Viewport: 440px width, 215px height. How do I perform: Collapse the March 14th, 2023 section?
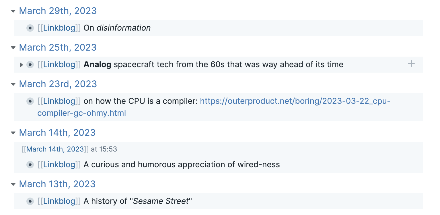click(x=13, y=133)
